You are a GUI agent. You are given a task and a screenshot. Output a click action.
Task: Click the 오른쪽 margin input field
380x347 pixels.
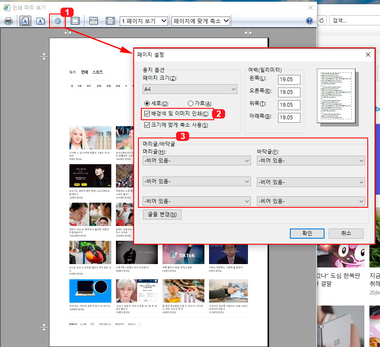pos(289,92)
